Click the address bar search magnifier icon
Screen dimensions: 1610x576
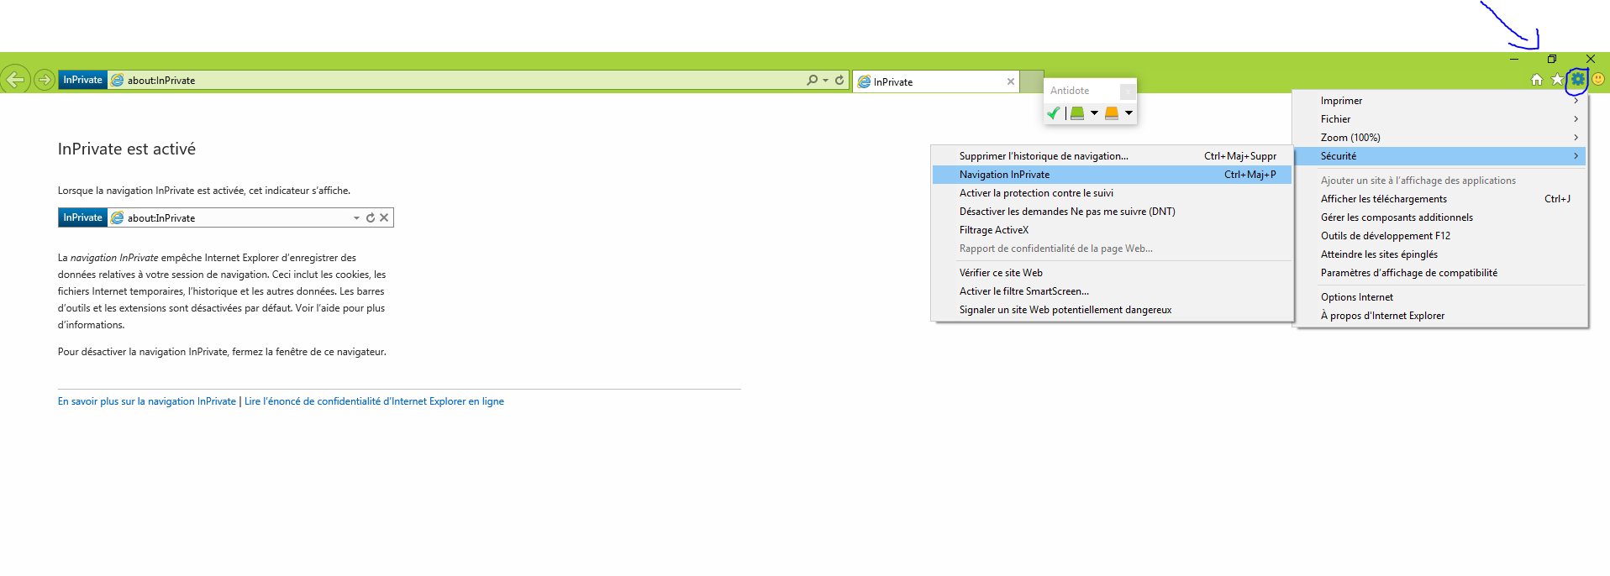click(x=812, y=80)
